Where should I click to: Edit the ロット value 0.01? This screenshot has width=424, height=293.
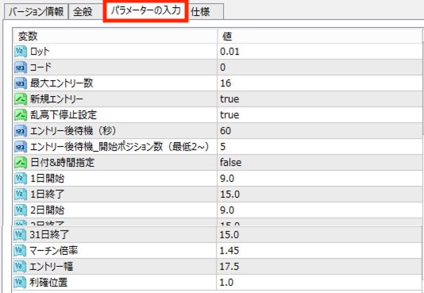320,52
